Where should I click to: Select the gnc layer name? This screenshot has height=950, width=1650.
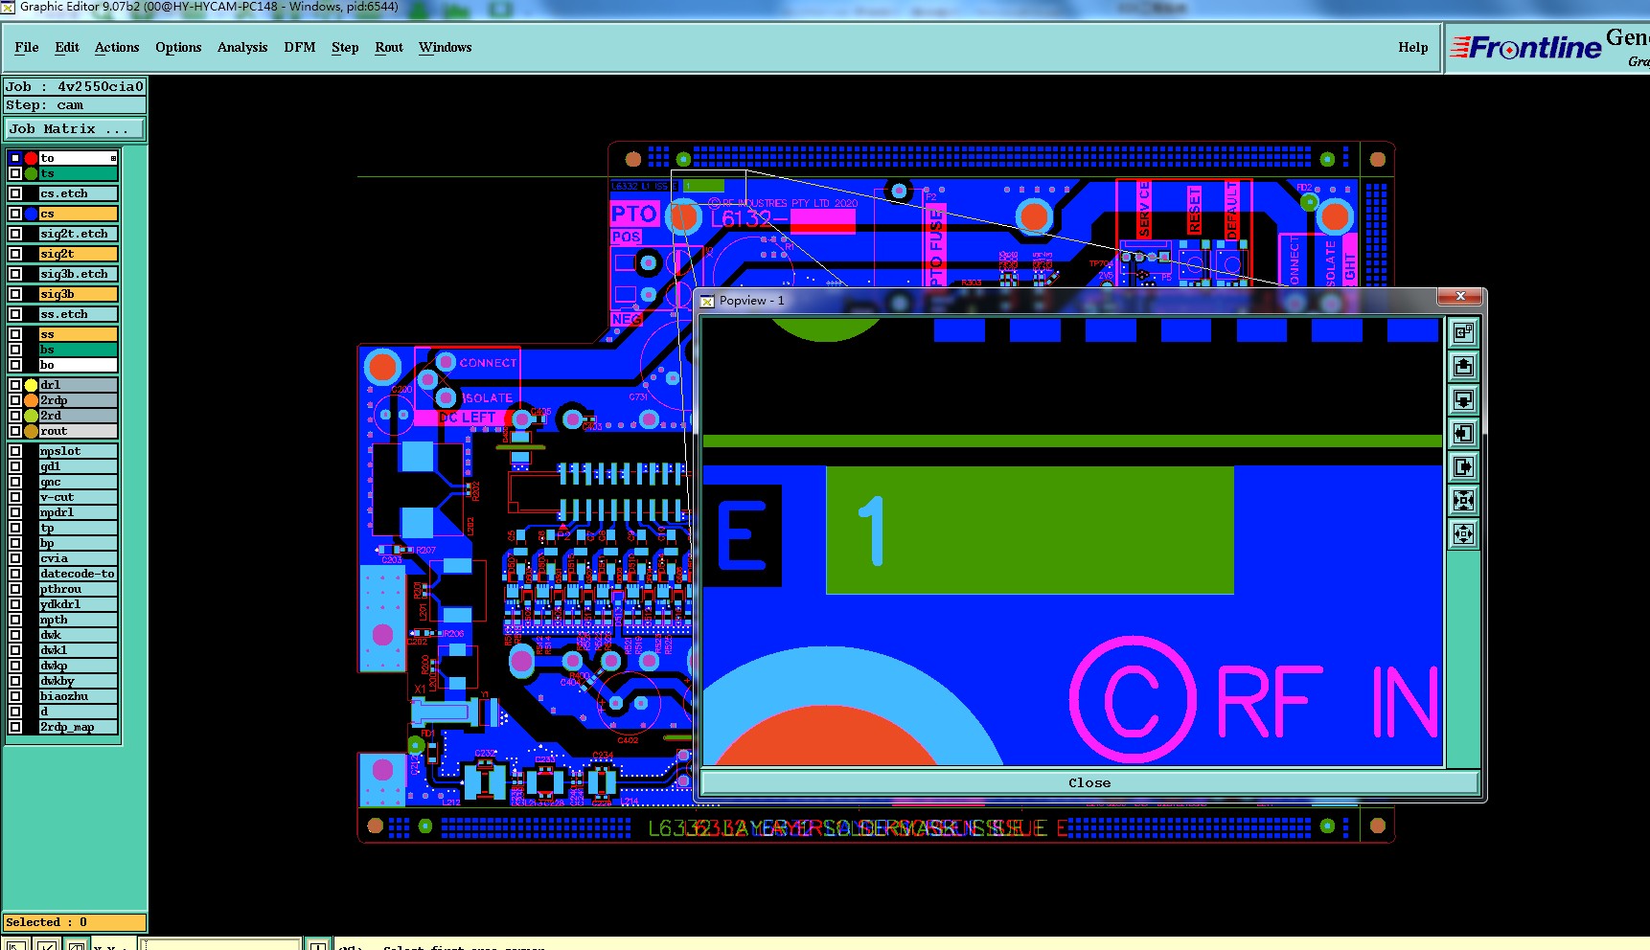79,482
